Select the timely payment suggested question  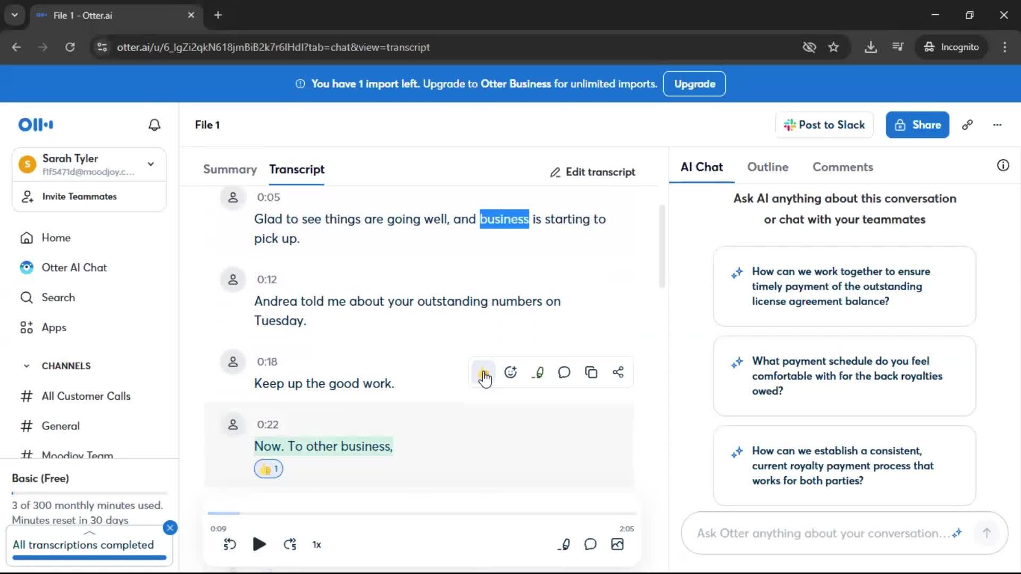844,286
